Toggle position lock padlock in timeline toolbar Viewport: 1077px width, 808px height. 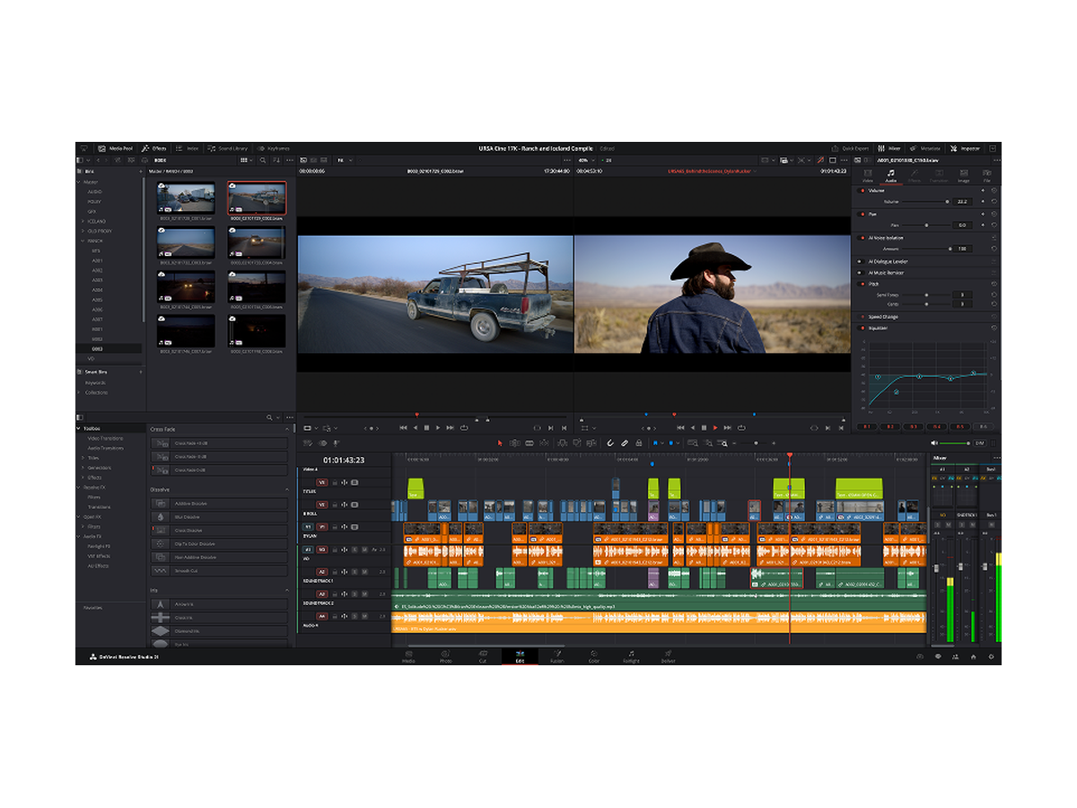(x=639, y=443)
